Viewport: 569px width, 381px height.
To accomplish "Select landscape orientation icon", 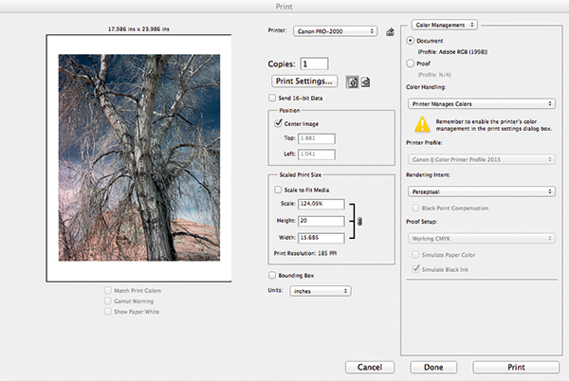I will pos(365,82).
